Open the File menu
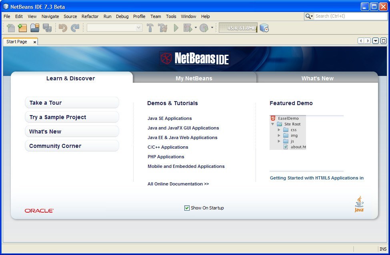 coord(7,16)
